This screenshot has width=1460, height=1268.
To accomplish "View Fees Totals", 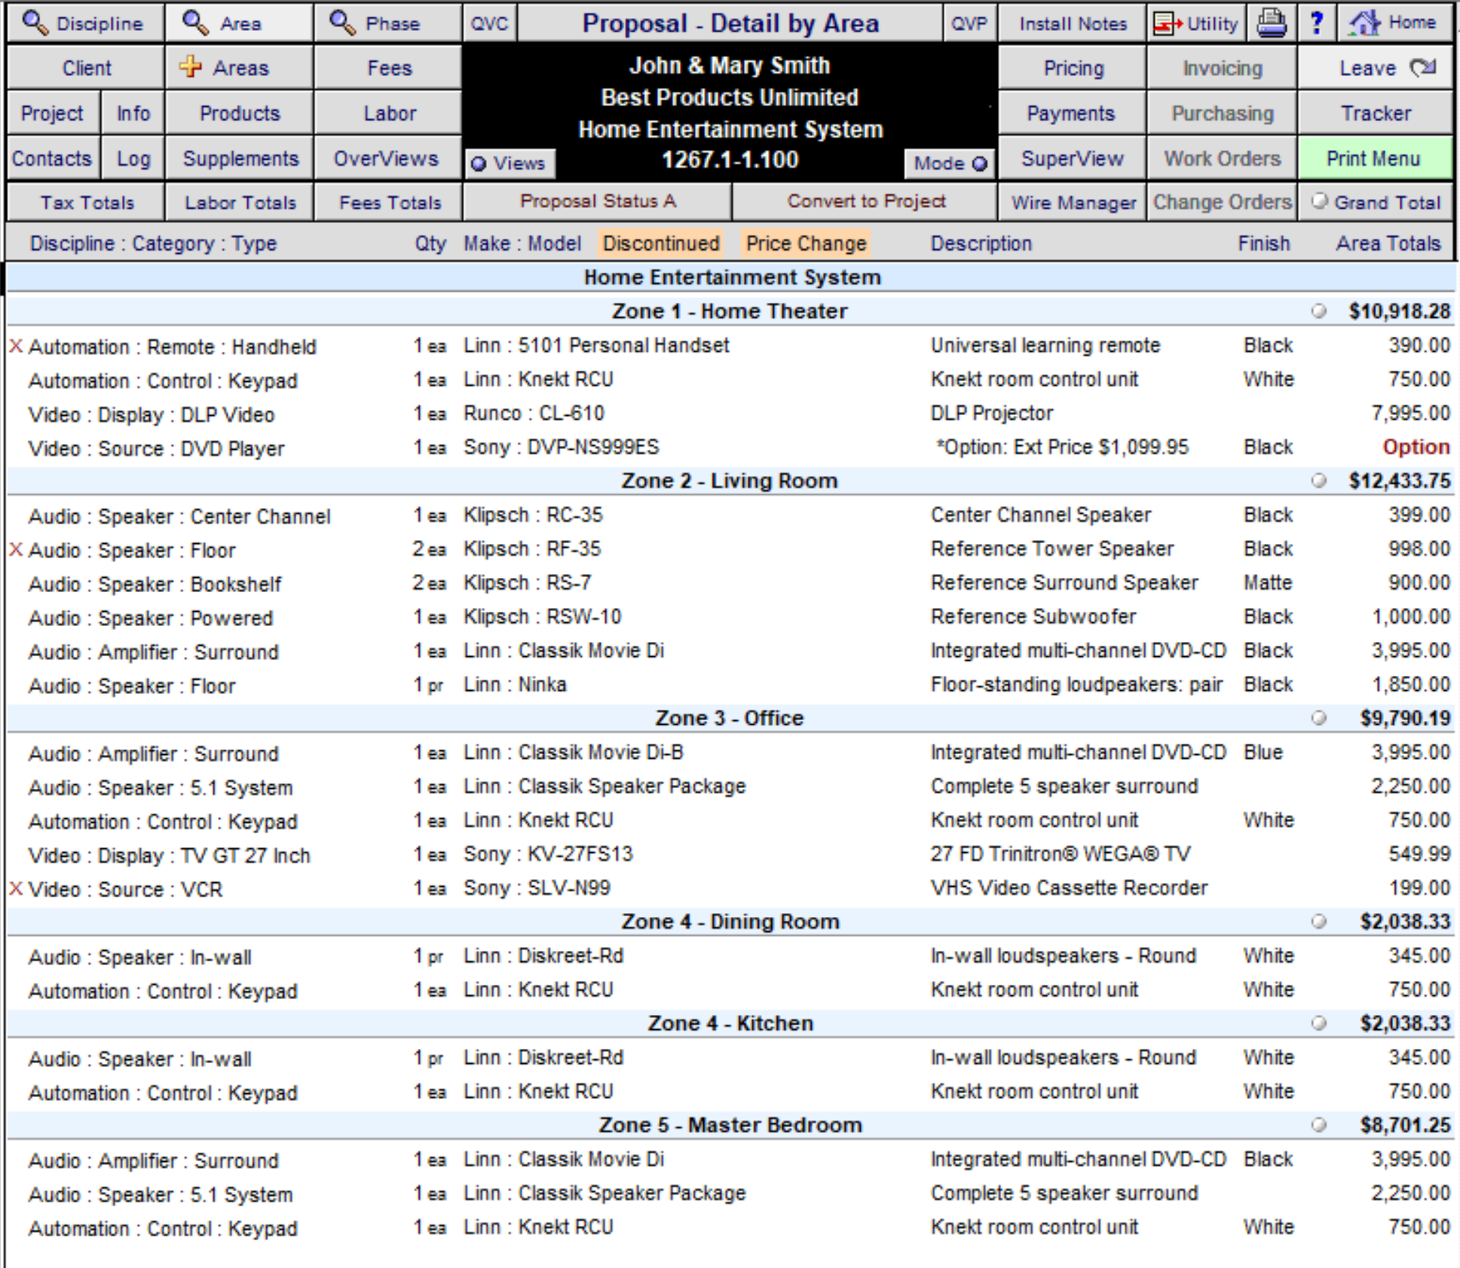I will (388, 202).
